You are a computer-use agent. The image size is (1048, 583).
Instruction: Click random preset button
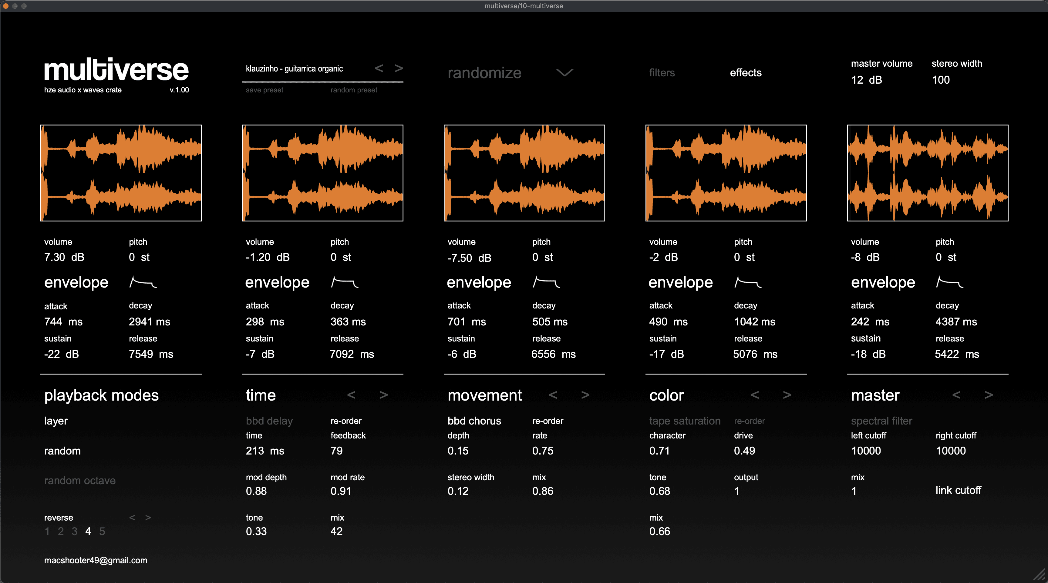point(354,90)
